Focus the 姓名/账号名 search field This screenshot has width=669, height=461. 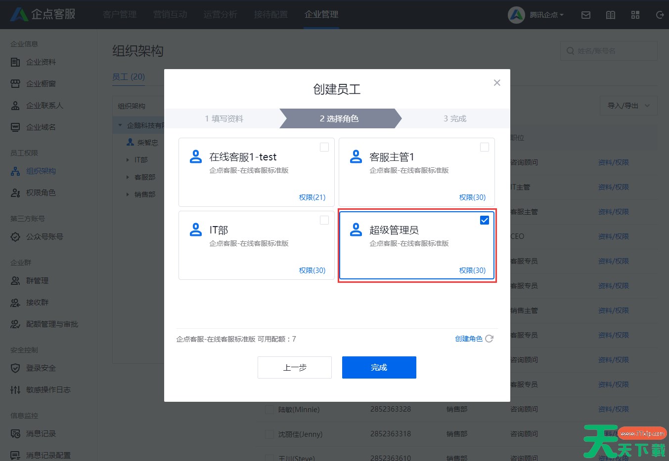609,51
